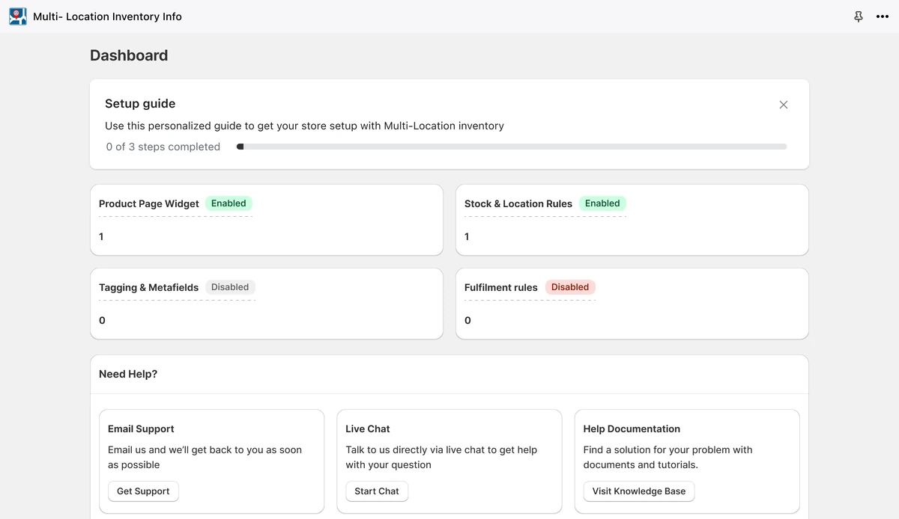This screenshot has width=899, height=519.
Task: Click the Dashboard page title
Action: pyautogui.click(x=129, y=55)
